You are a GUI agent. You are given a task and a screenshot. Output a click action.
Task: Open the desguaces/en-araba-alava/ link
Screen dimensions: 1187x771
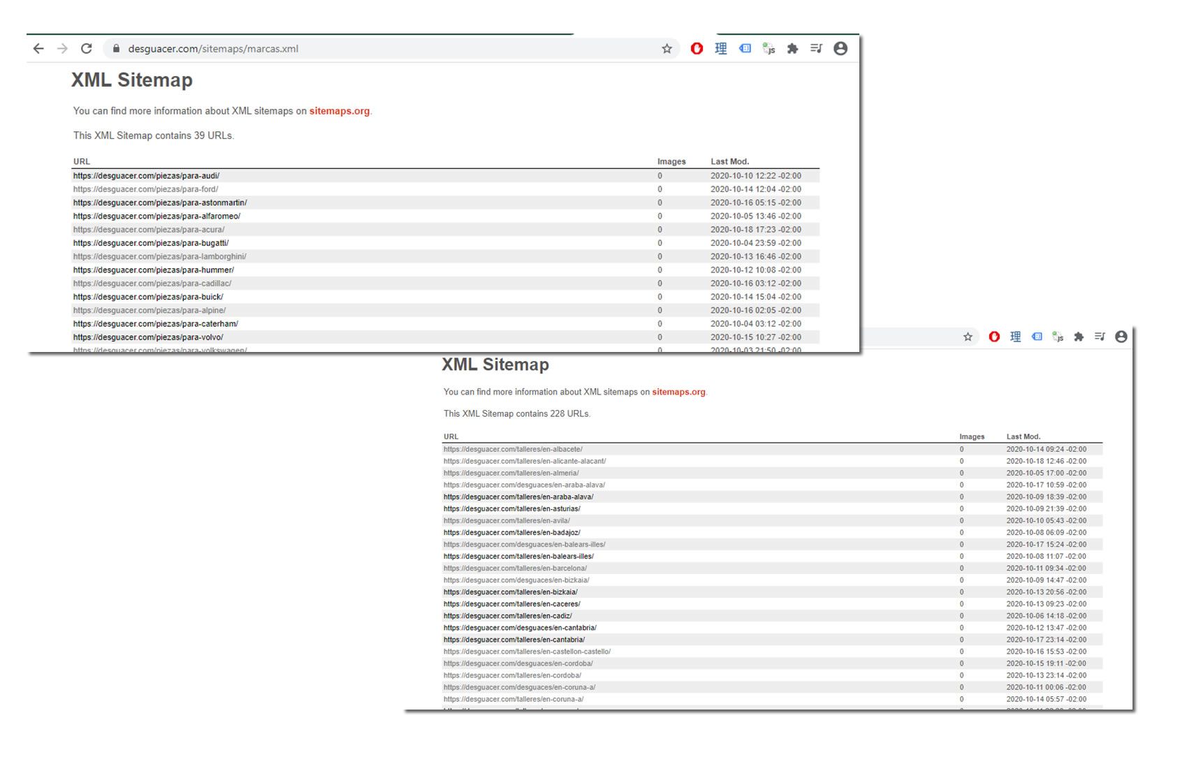coord(524,485)
